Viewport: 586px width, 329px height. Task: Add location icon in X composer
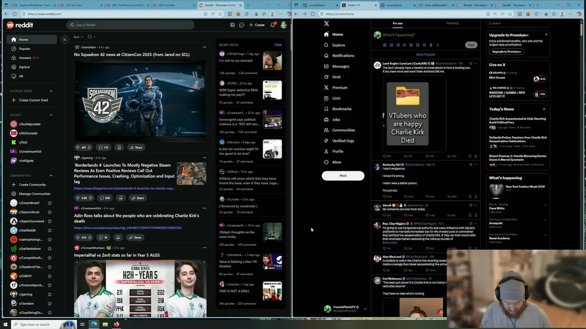424,45
